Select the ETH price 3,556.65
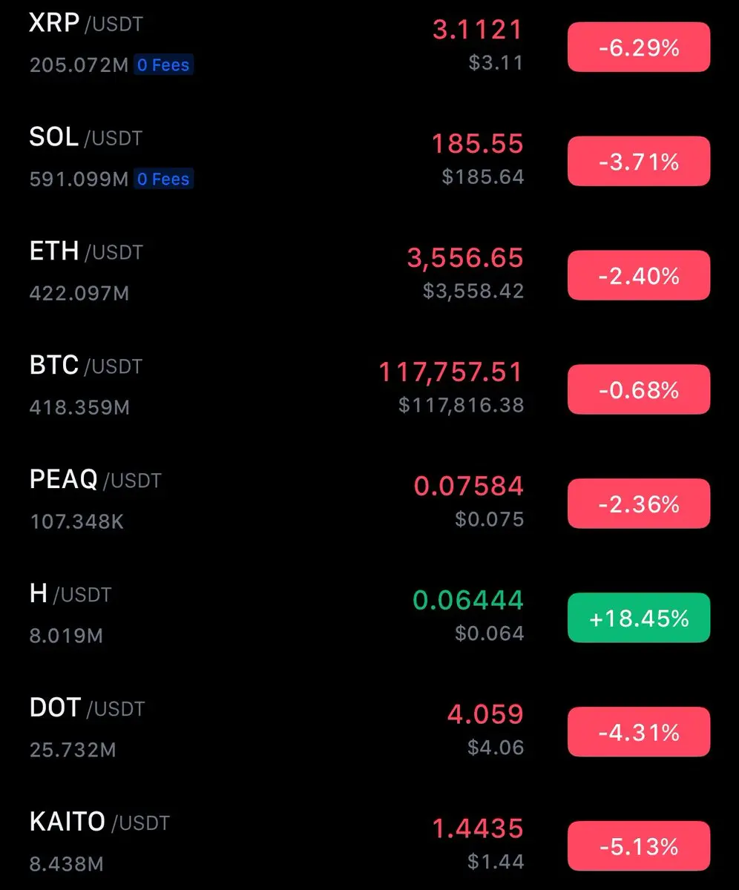 coord(465,258)
